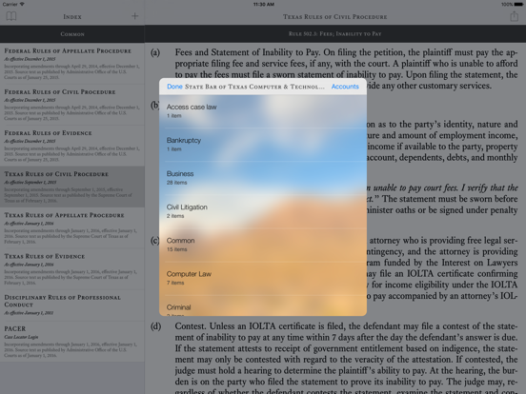The height and width of the screenshot is (394, 526).
Task: Select the Computer Law category
Action: click(263, 279)
